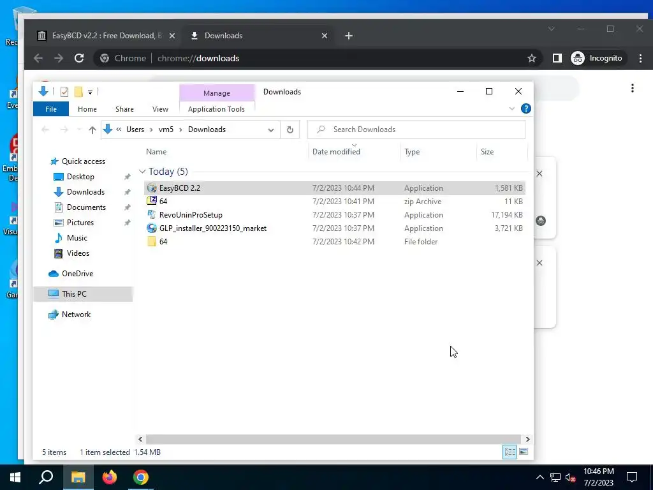653x490 pixels.
Task: Click the New folder icon in Explorer title bar
Action: [x=78, y=92]
